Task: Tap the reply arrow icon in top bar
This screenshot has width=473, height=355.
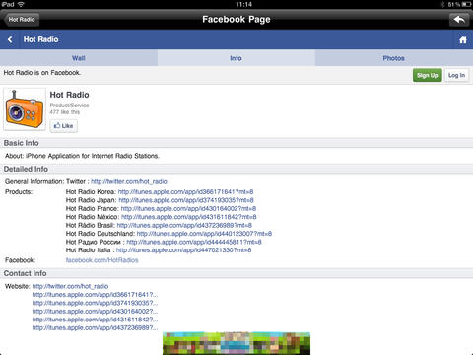Action: 459,20
